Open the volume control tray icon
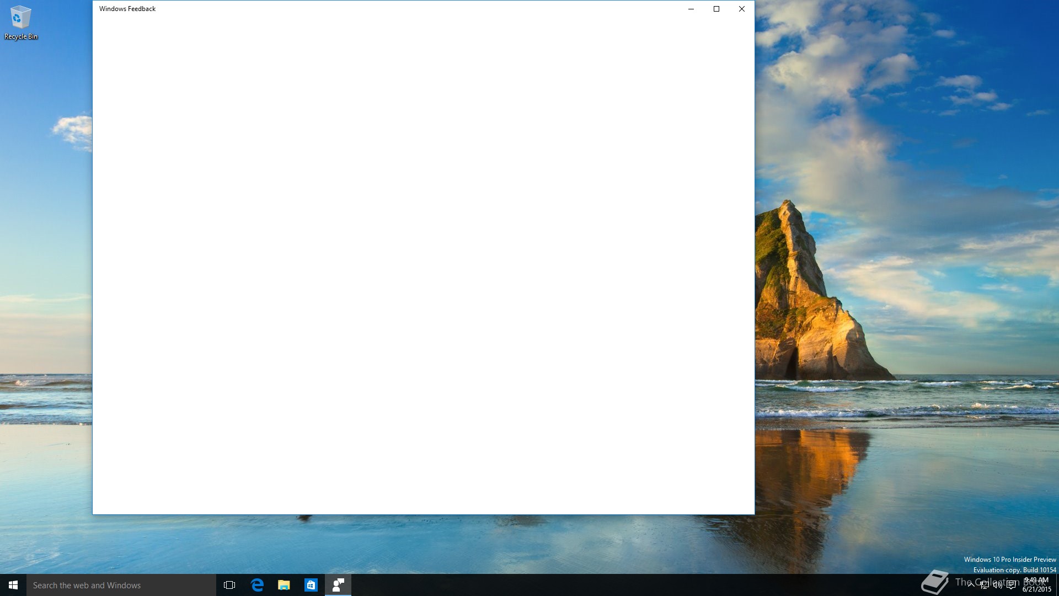 [998, 585]
